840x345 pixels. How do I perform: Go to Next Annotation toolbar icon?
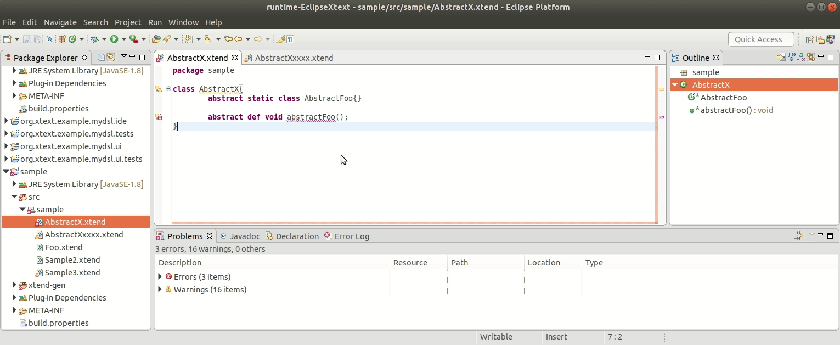188,39
